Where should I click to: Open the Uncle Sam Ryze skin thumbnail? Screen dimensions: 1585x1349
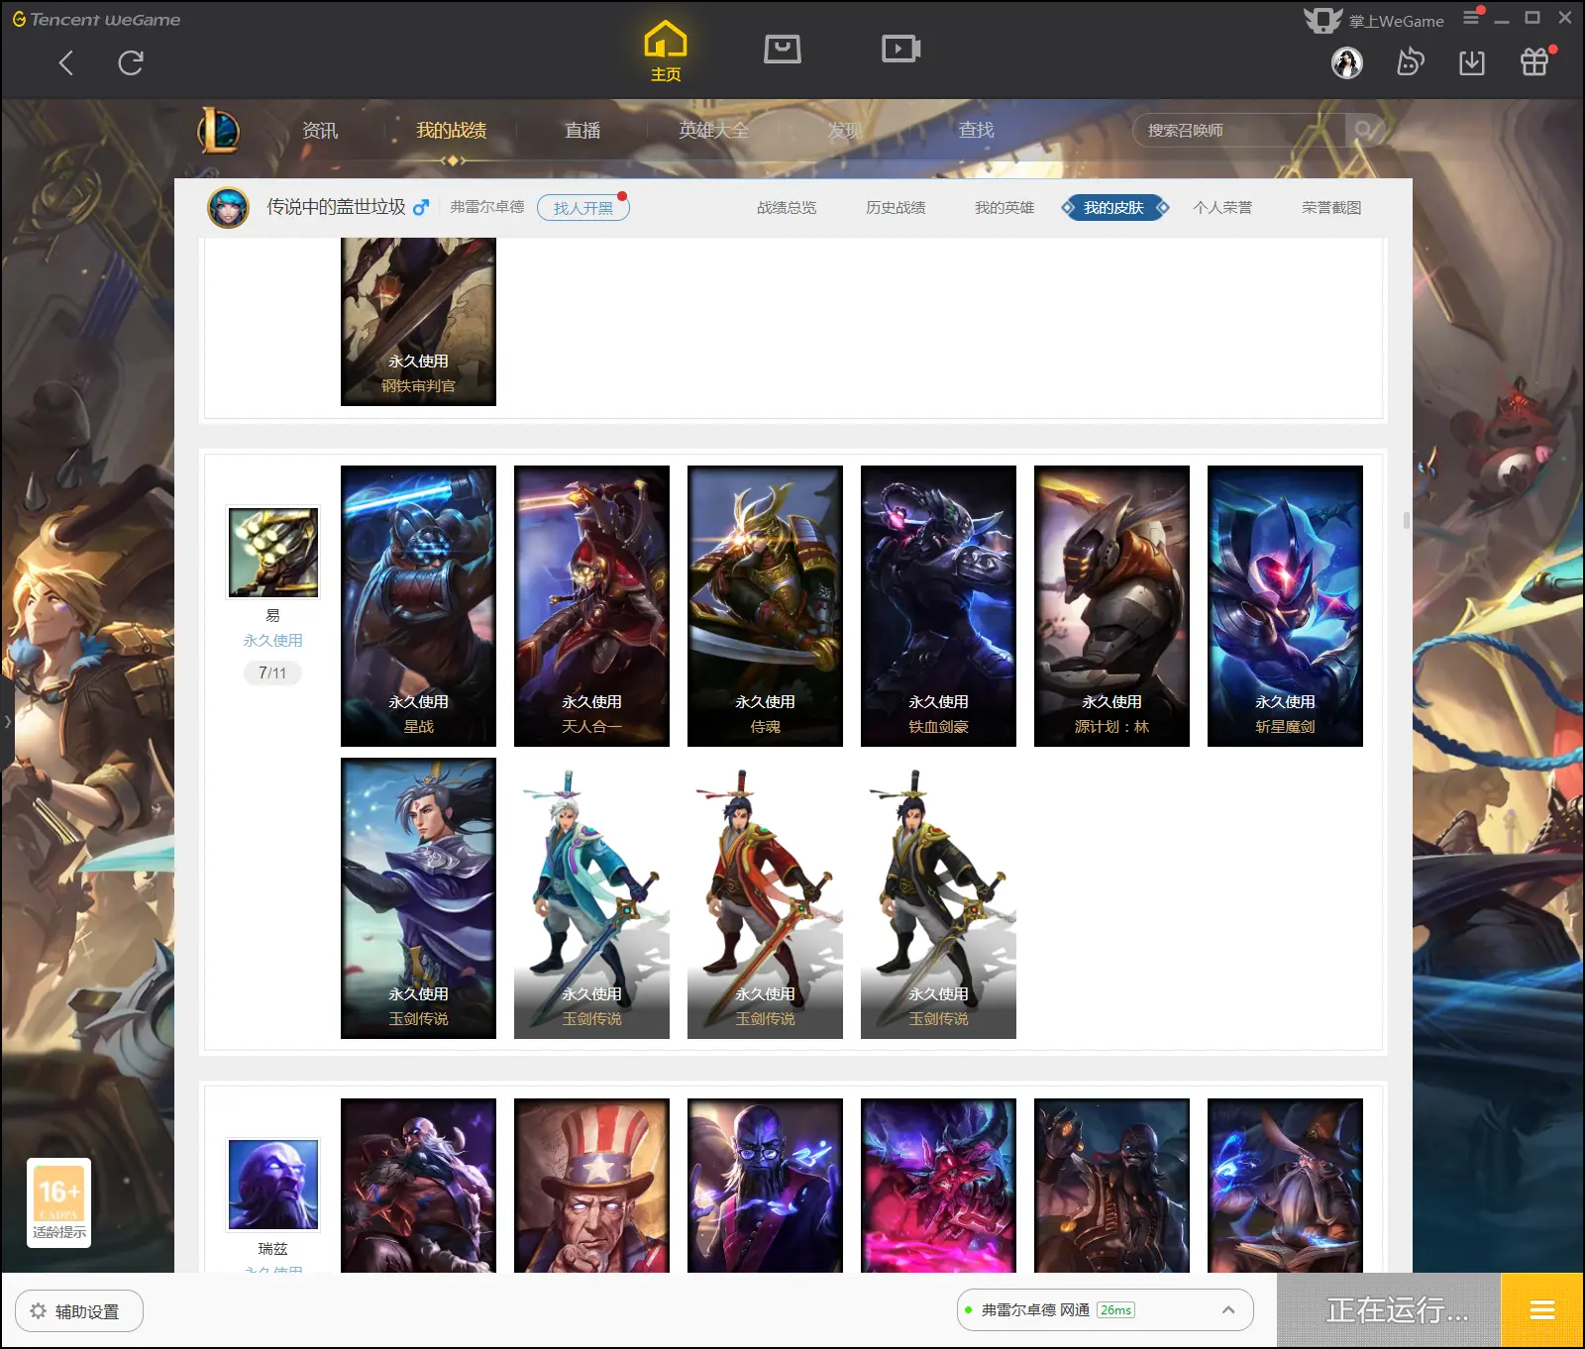click(x=591, y=1186)
